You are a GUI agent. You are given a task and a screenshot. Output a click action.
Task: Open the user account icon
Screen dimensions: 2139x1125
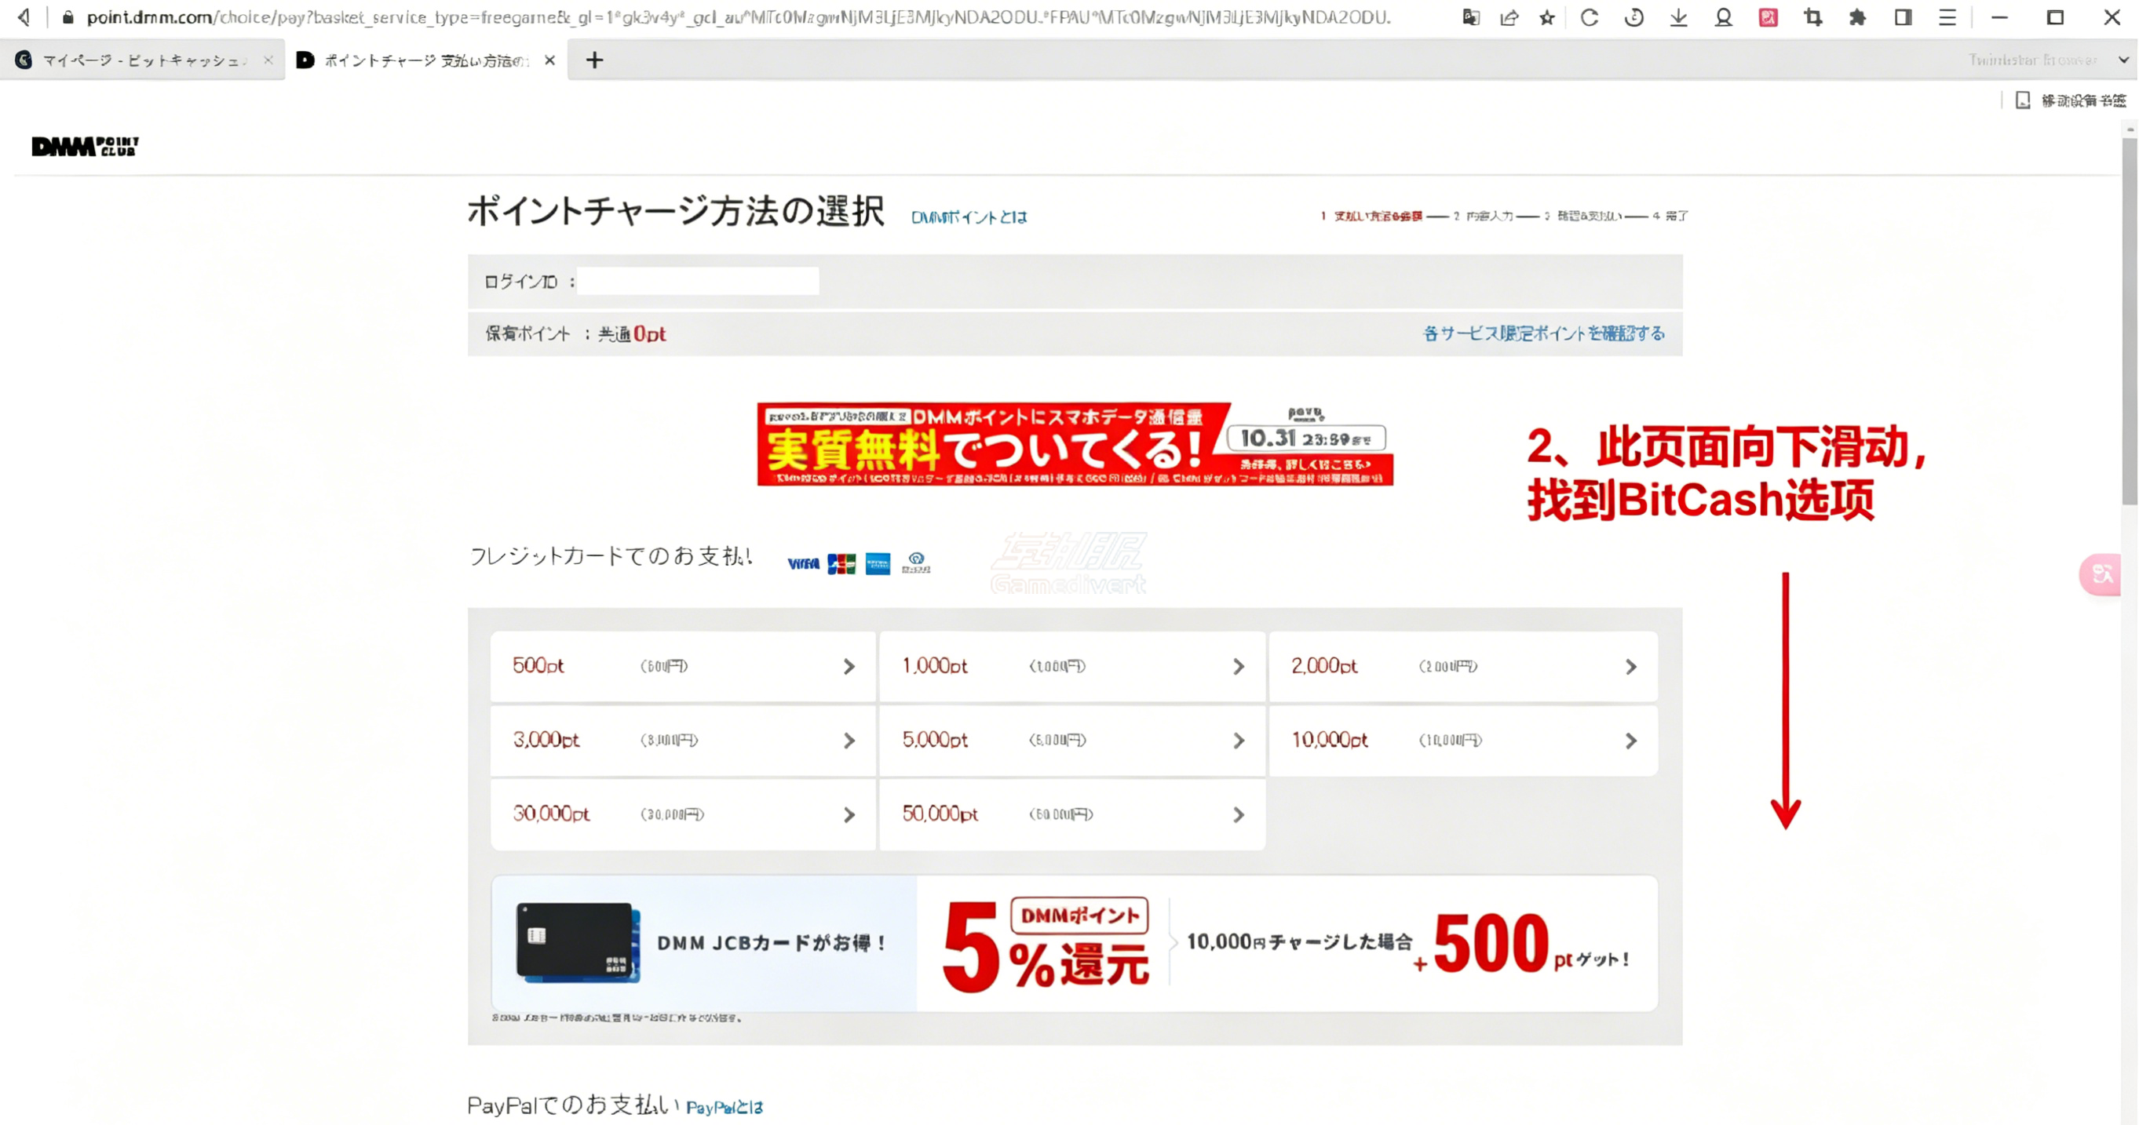tap(1723, 17)
